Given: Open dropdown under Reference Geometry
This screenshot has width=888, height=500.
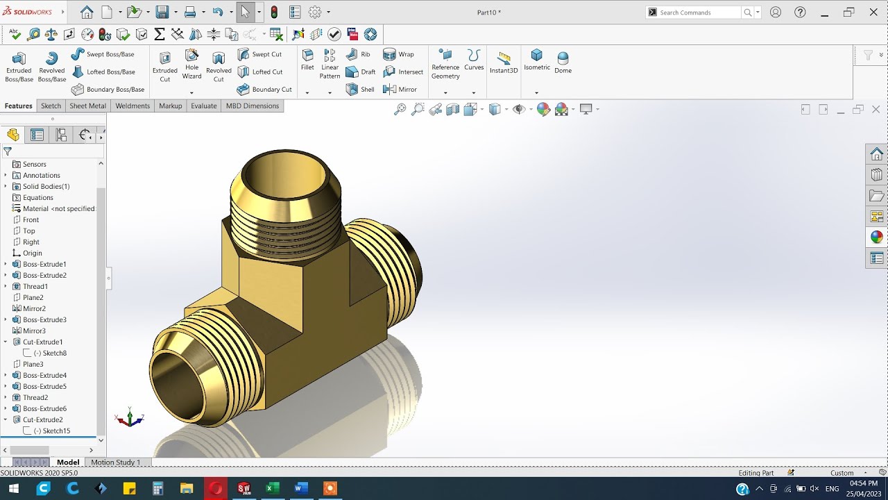Looking at the screenshot, I should 445,92.
